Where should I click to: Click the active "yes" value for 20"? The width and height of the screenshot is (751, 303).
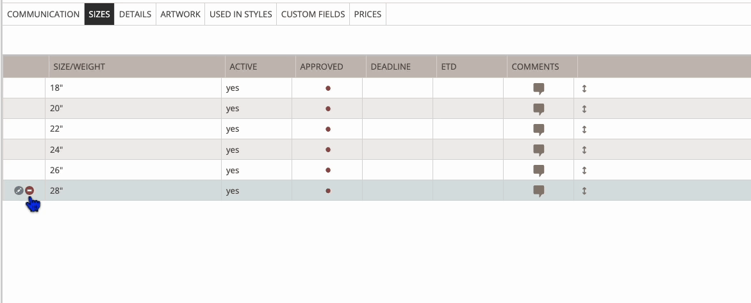point(233,109)
